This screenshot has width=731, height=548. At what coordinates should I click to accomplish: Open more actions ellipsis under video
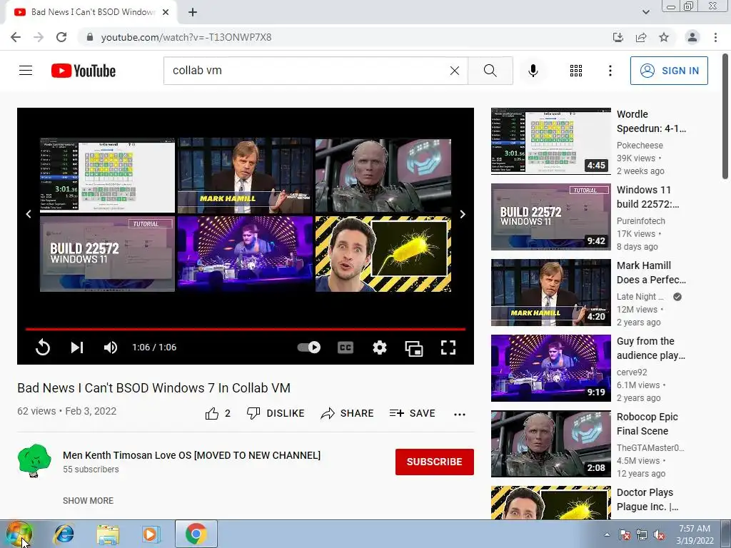click(460, 415)
